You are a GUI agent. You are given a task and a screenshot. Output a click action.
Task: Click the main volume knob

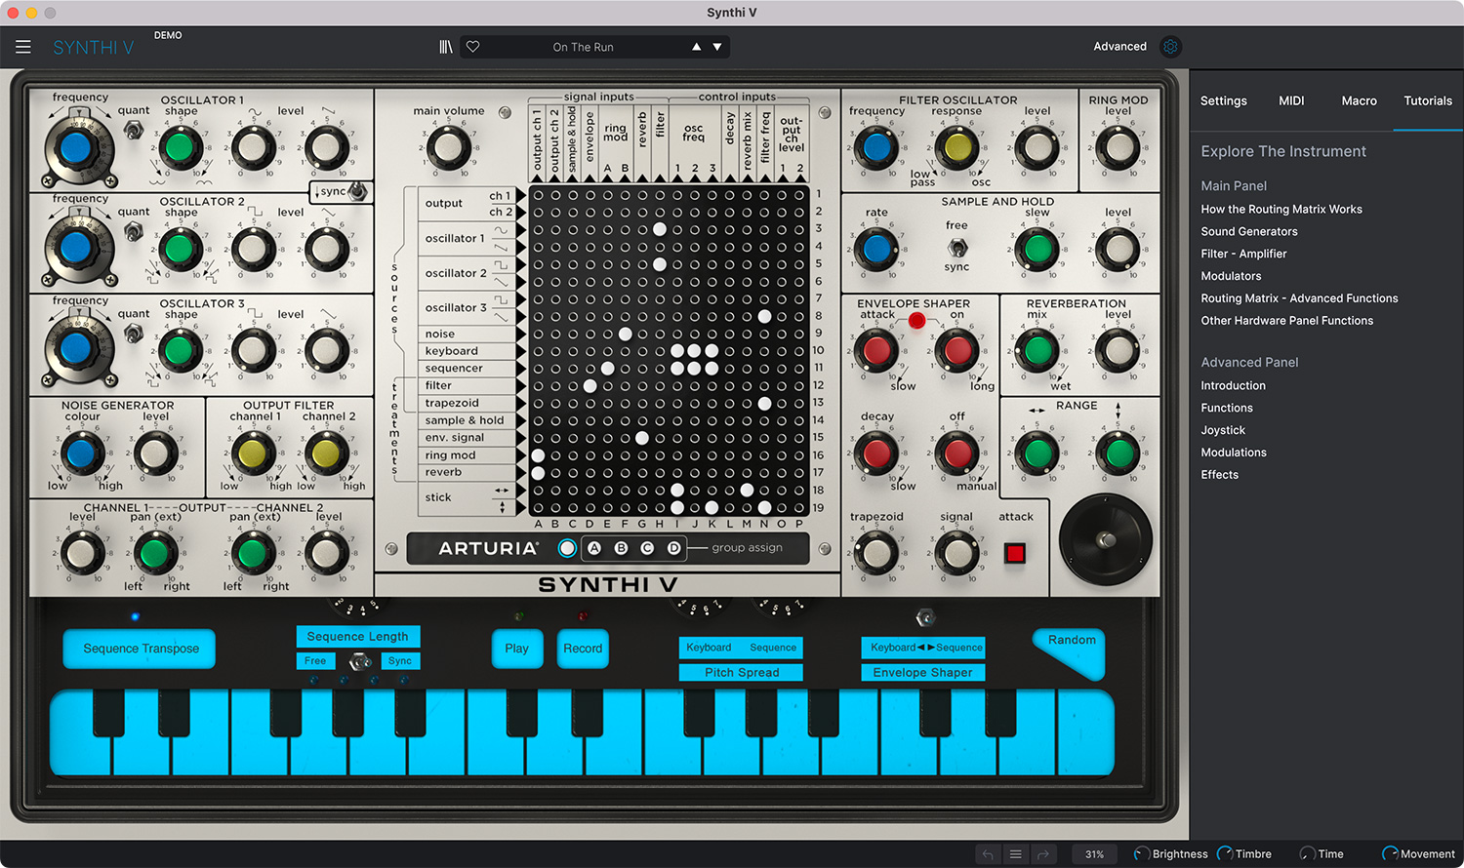coord(448,148)
